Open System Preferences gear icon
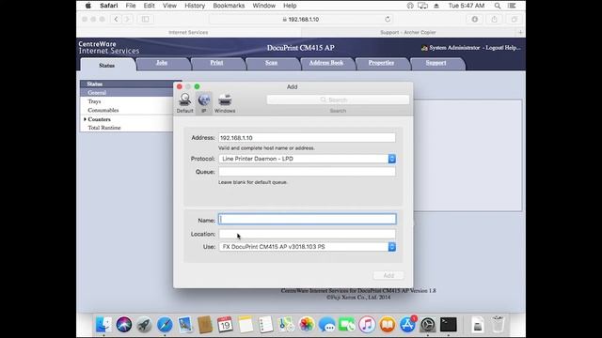Image resolution: width=602 pixels, height=338 pixels. [428, 325]
